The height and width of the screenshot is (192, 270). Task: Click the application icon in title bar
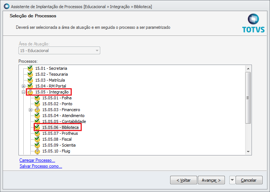point(7,6)
